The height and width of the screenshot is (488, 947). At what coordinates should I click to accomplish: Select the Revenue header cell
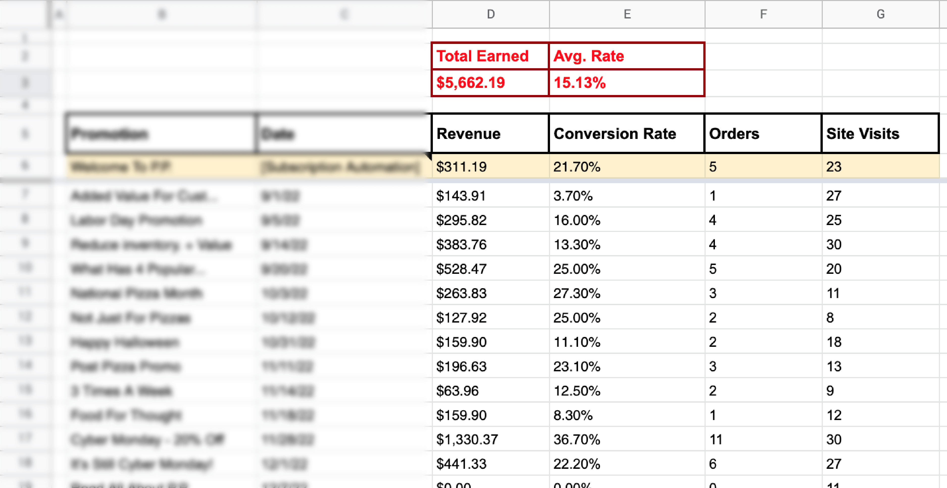pyautogui.click(x=490, y=133)
